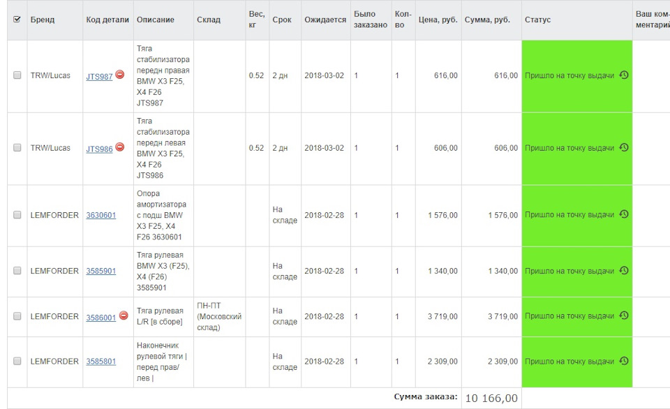Click the 'Было заказано' column header
Image resolution: width=670 pixels, height=409 pixels.
click(x=371, y=20)
